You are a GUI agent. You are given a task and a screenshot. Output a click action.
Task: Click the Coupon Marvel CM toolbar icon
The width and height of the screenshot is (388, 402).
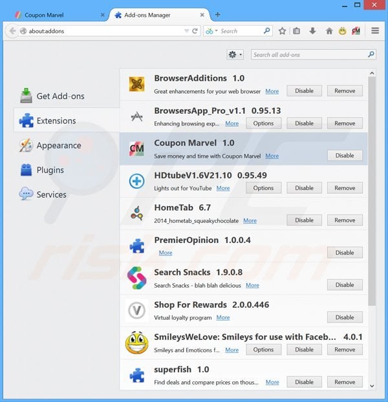click(x=356, y=31)
